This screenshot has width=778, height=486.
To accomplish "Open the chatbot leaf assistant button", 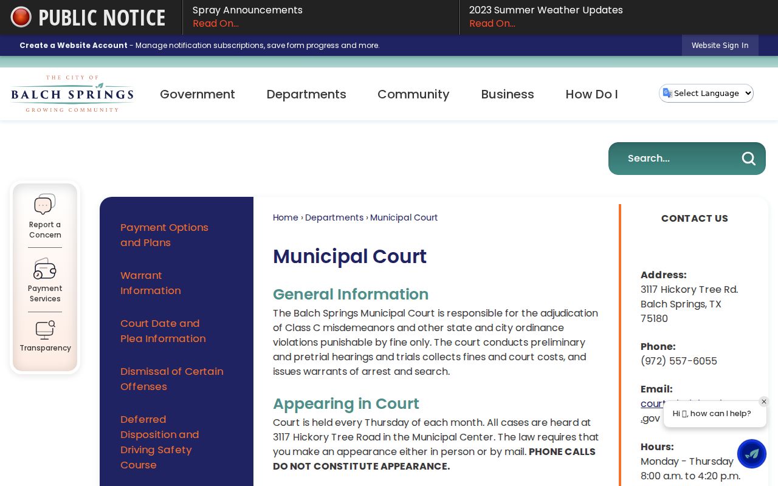I will pos(752,454).
